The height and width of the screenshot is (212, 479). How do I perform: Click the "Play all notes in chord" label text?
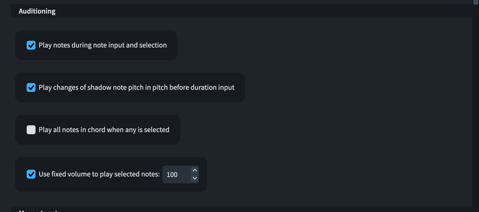104,130
